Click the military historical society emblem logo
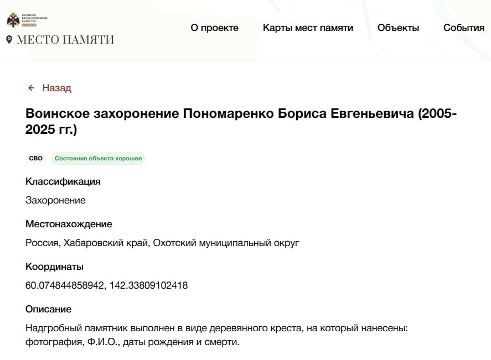Viewport: 491px width, 360px height. pyautogui.click(x=13, y=20)
